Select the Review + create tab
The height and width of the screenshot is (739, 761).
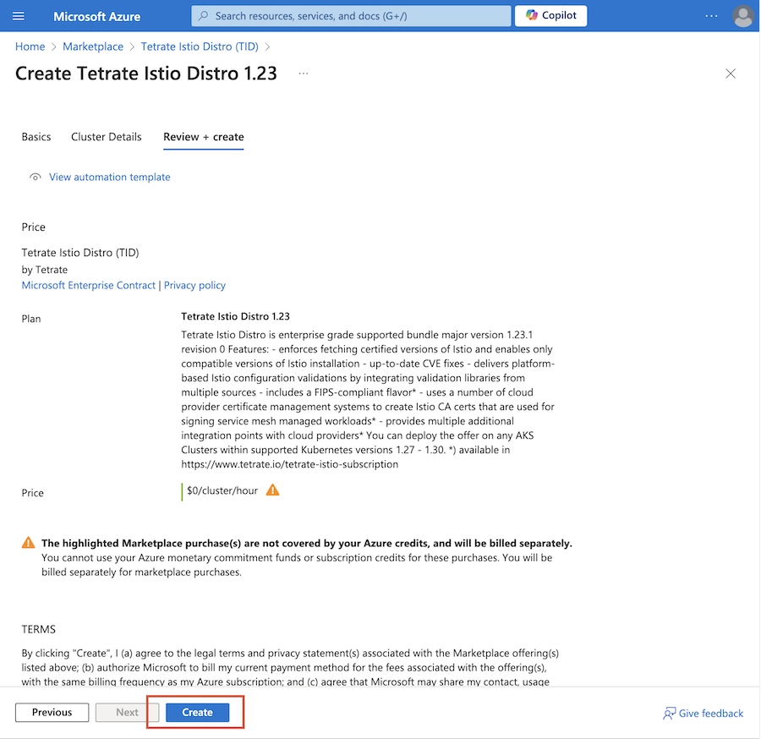coord(203,137)
